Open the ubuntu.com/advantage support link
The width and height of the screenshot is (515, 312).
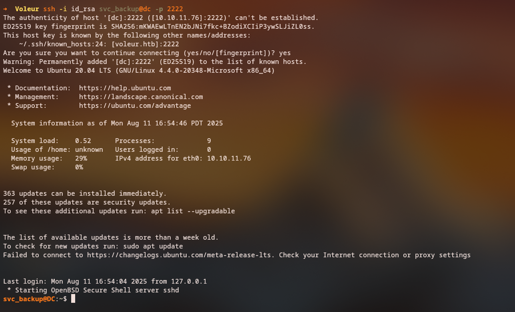point(135,105)
